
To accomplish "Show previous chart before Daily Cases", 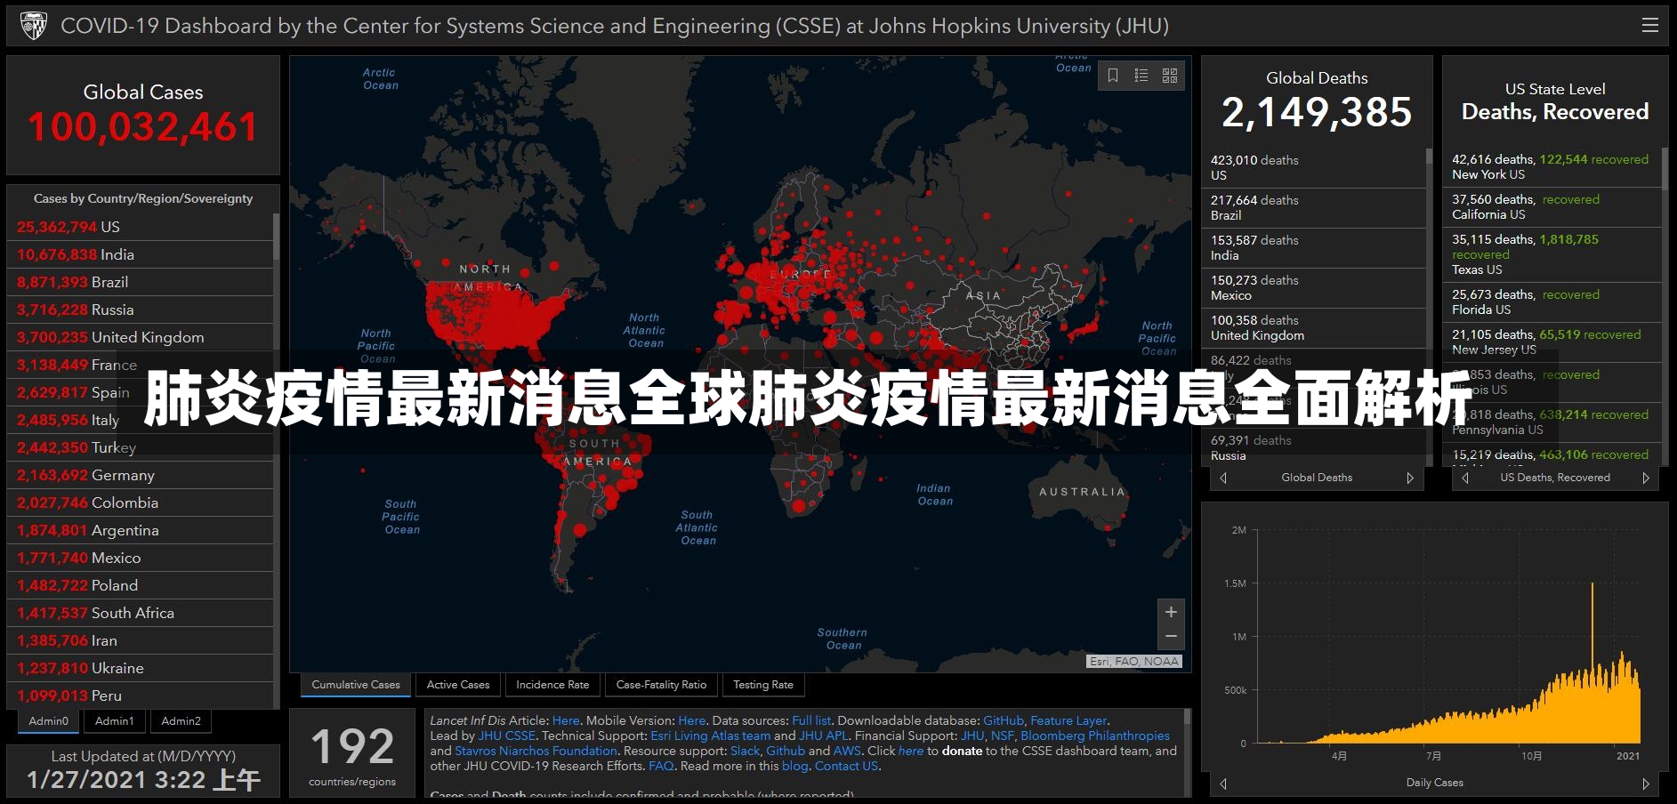I will point(1223,784).
